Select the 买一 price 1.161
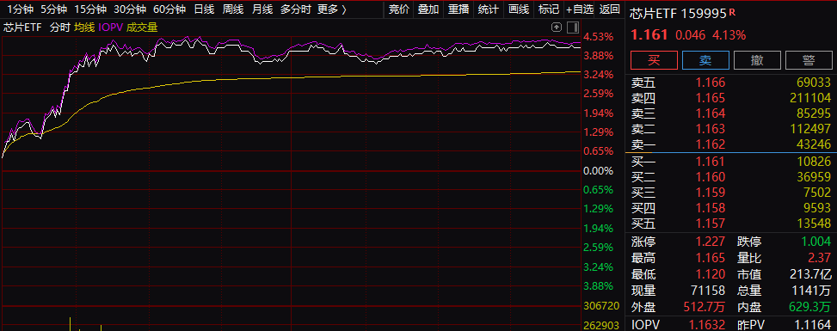Screen dimensions: 837x331 click(x=711, y=162)
